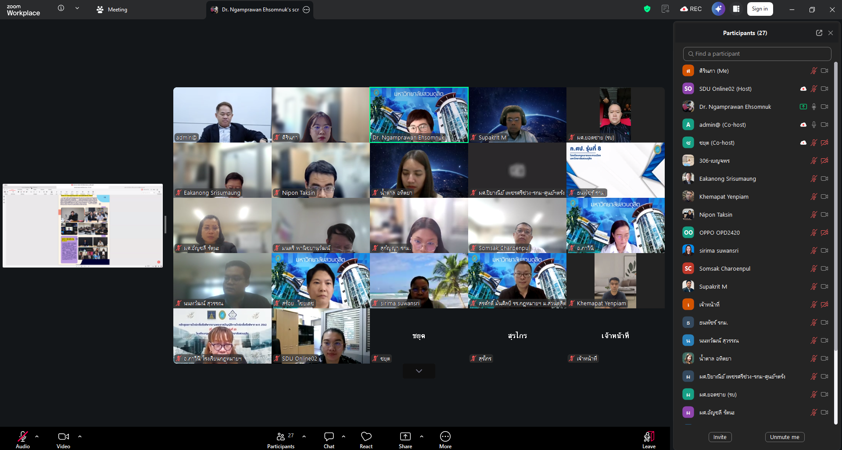The height and width of the screenshot is (450, 842).
Task: Pop out the Participants panel
Action: coord(819,33)
